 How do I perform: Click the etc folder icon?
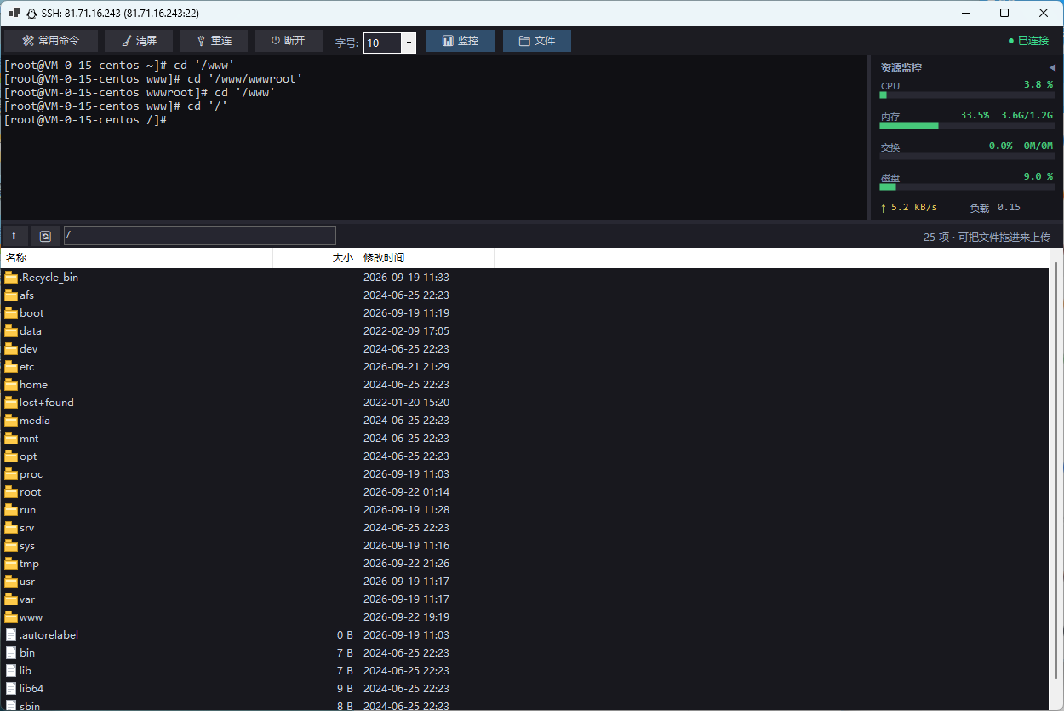(11, 367)
